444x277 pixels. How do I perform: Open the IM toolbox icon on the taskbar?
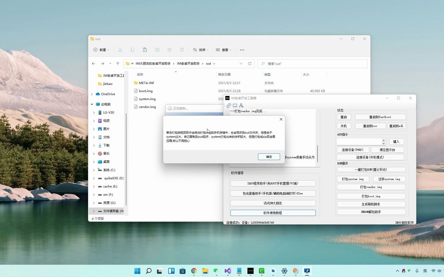(x=307, y=271)
